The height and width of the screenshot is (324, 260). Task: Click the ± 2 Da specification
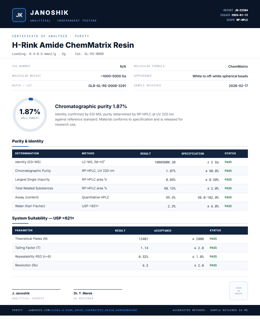(x=213, y=162)
